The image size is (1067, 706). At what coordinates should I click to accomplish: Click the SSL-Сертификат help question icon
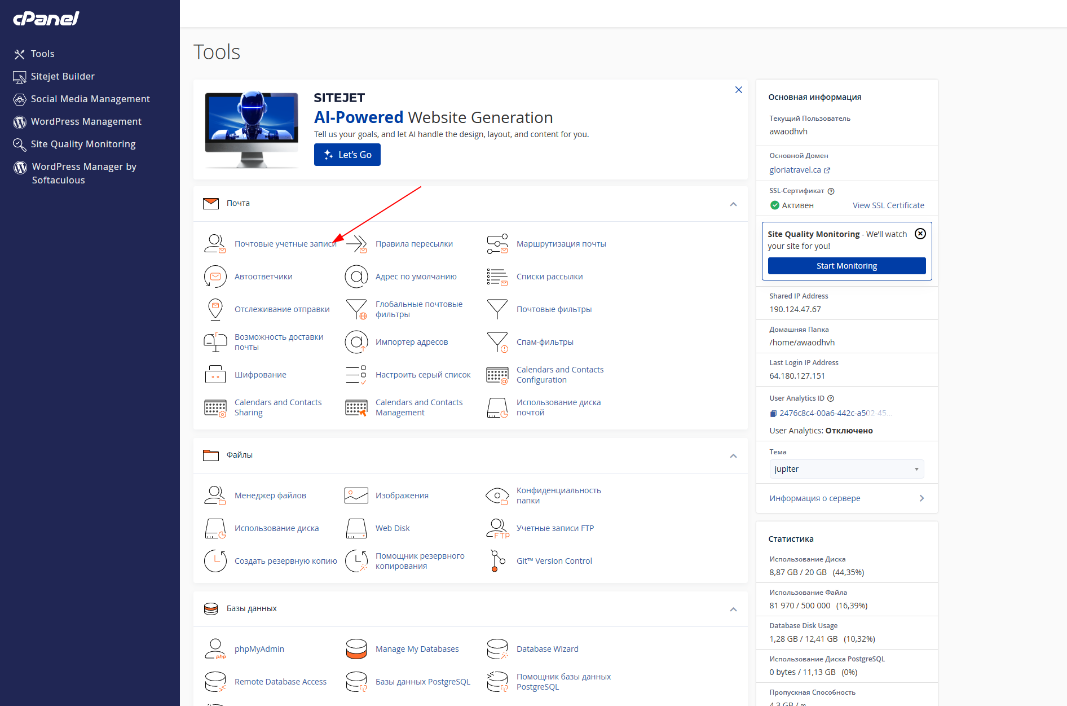point(831,191)
